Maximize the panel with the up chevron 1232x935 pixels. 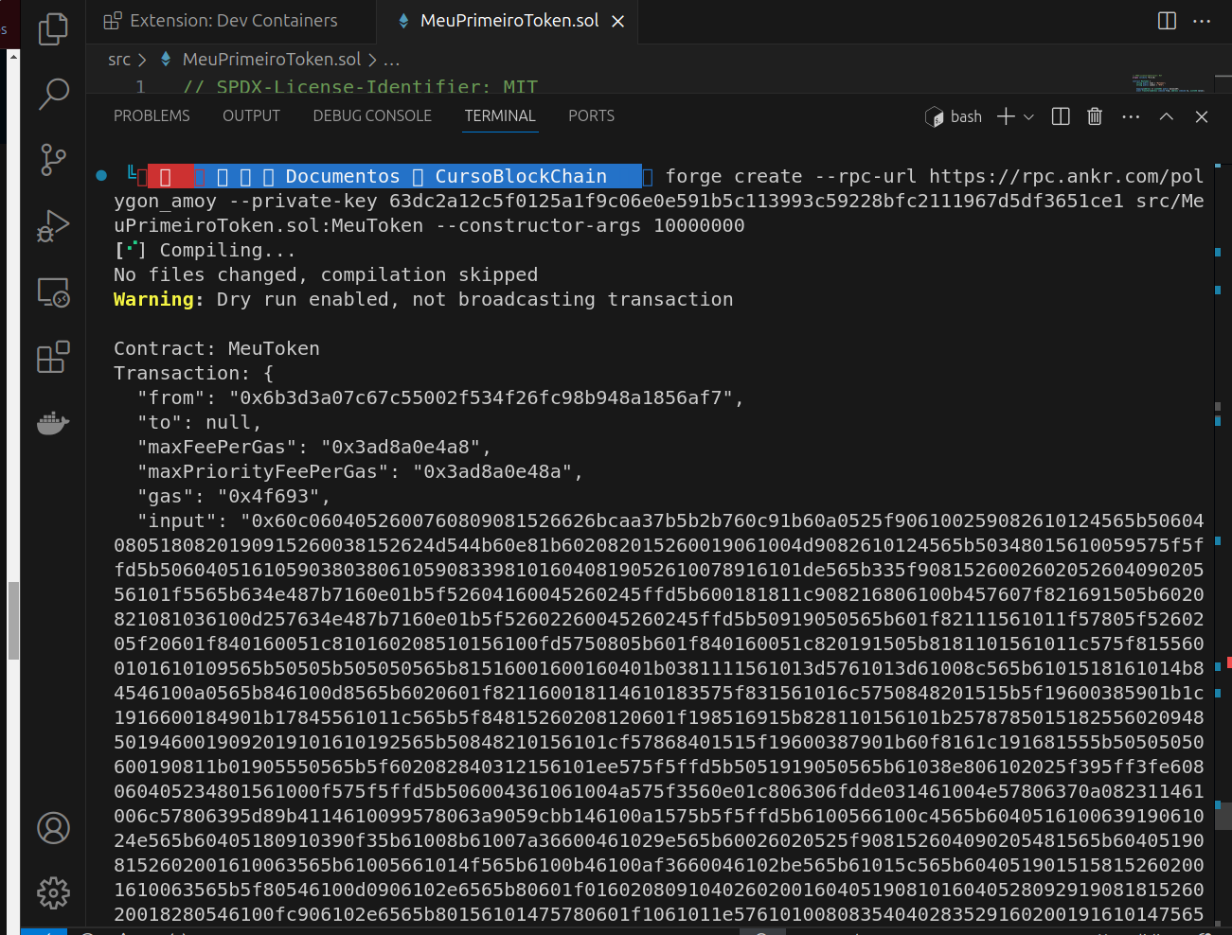[x=1167, y=116]
